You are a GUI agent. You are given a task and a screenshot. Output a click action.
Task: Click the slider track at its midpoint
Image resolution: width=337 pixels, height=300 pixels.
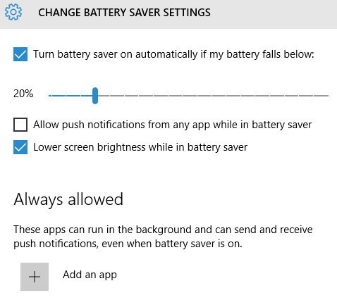coord(189,96)
